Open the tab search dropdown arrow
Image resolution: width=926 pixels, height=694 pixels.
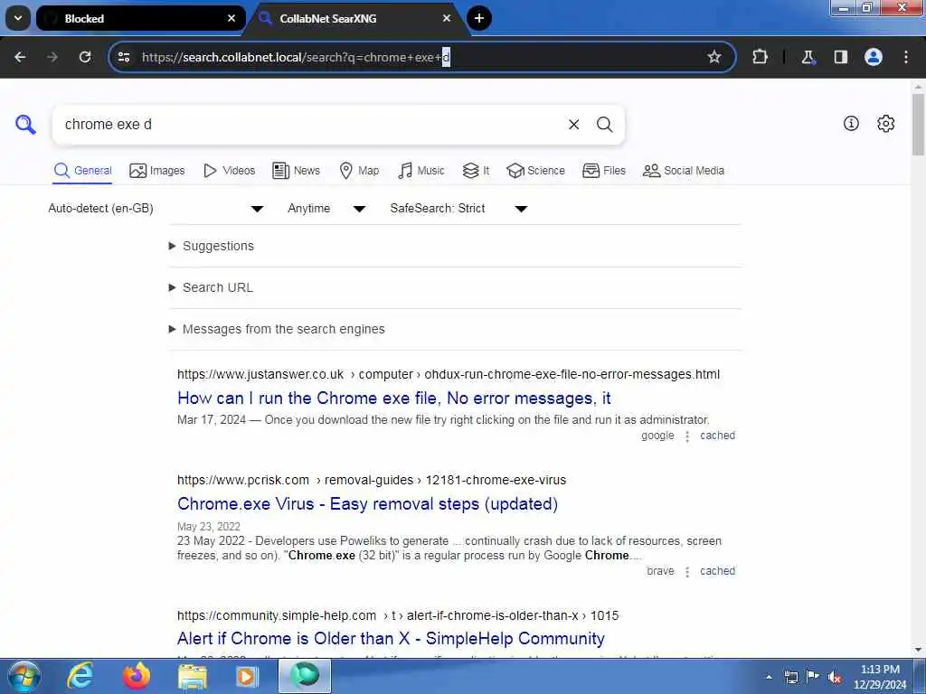[x=18, y=18]
